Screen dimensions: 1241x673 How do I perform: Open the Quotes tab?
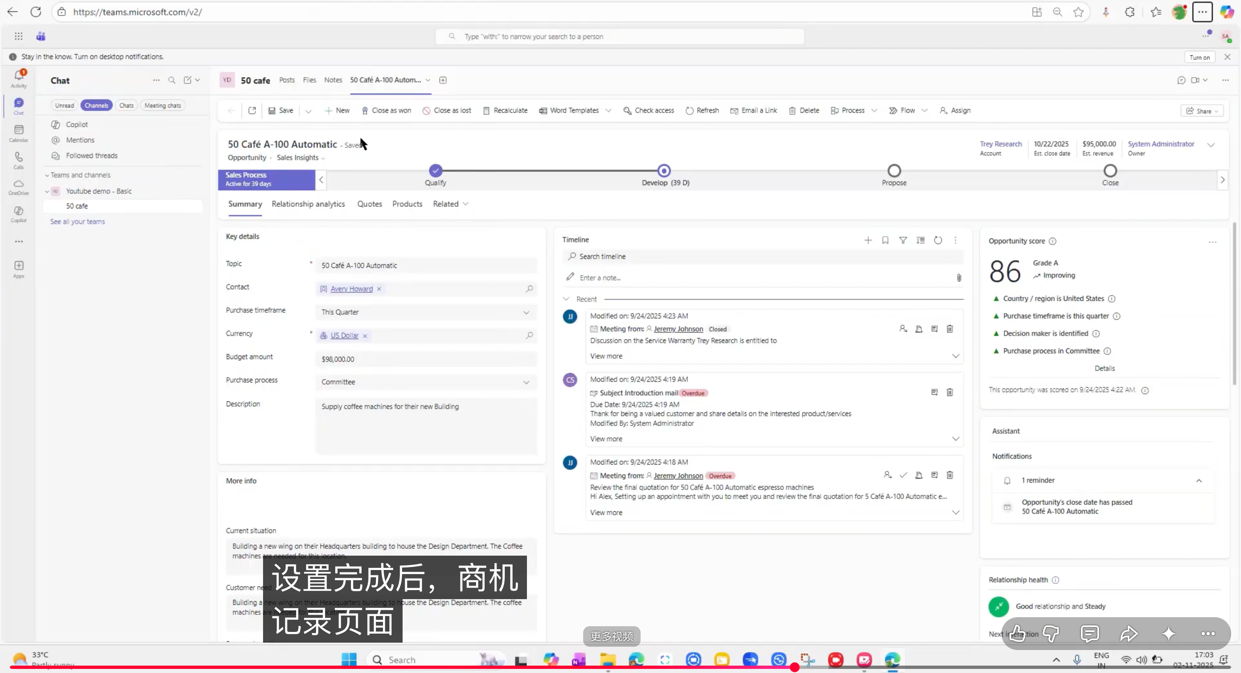pyautogui.click(x=369, y=204)
